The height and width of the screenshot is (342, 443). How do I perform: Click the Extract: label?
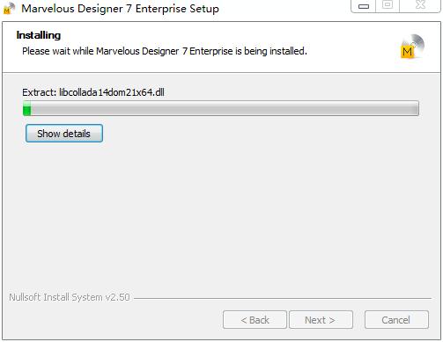click(x=39, y=92)
